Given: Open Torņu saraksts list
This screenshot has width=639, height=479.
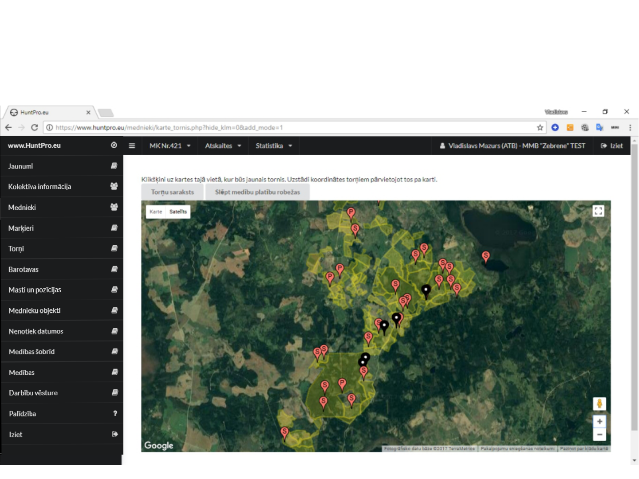Looking at the screenshot, I should point(173,192).
